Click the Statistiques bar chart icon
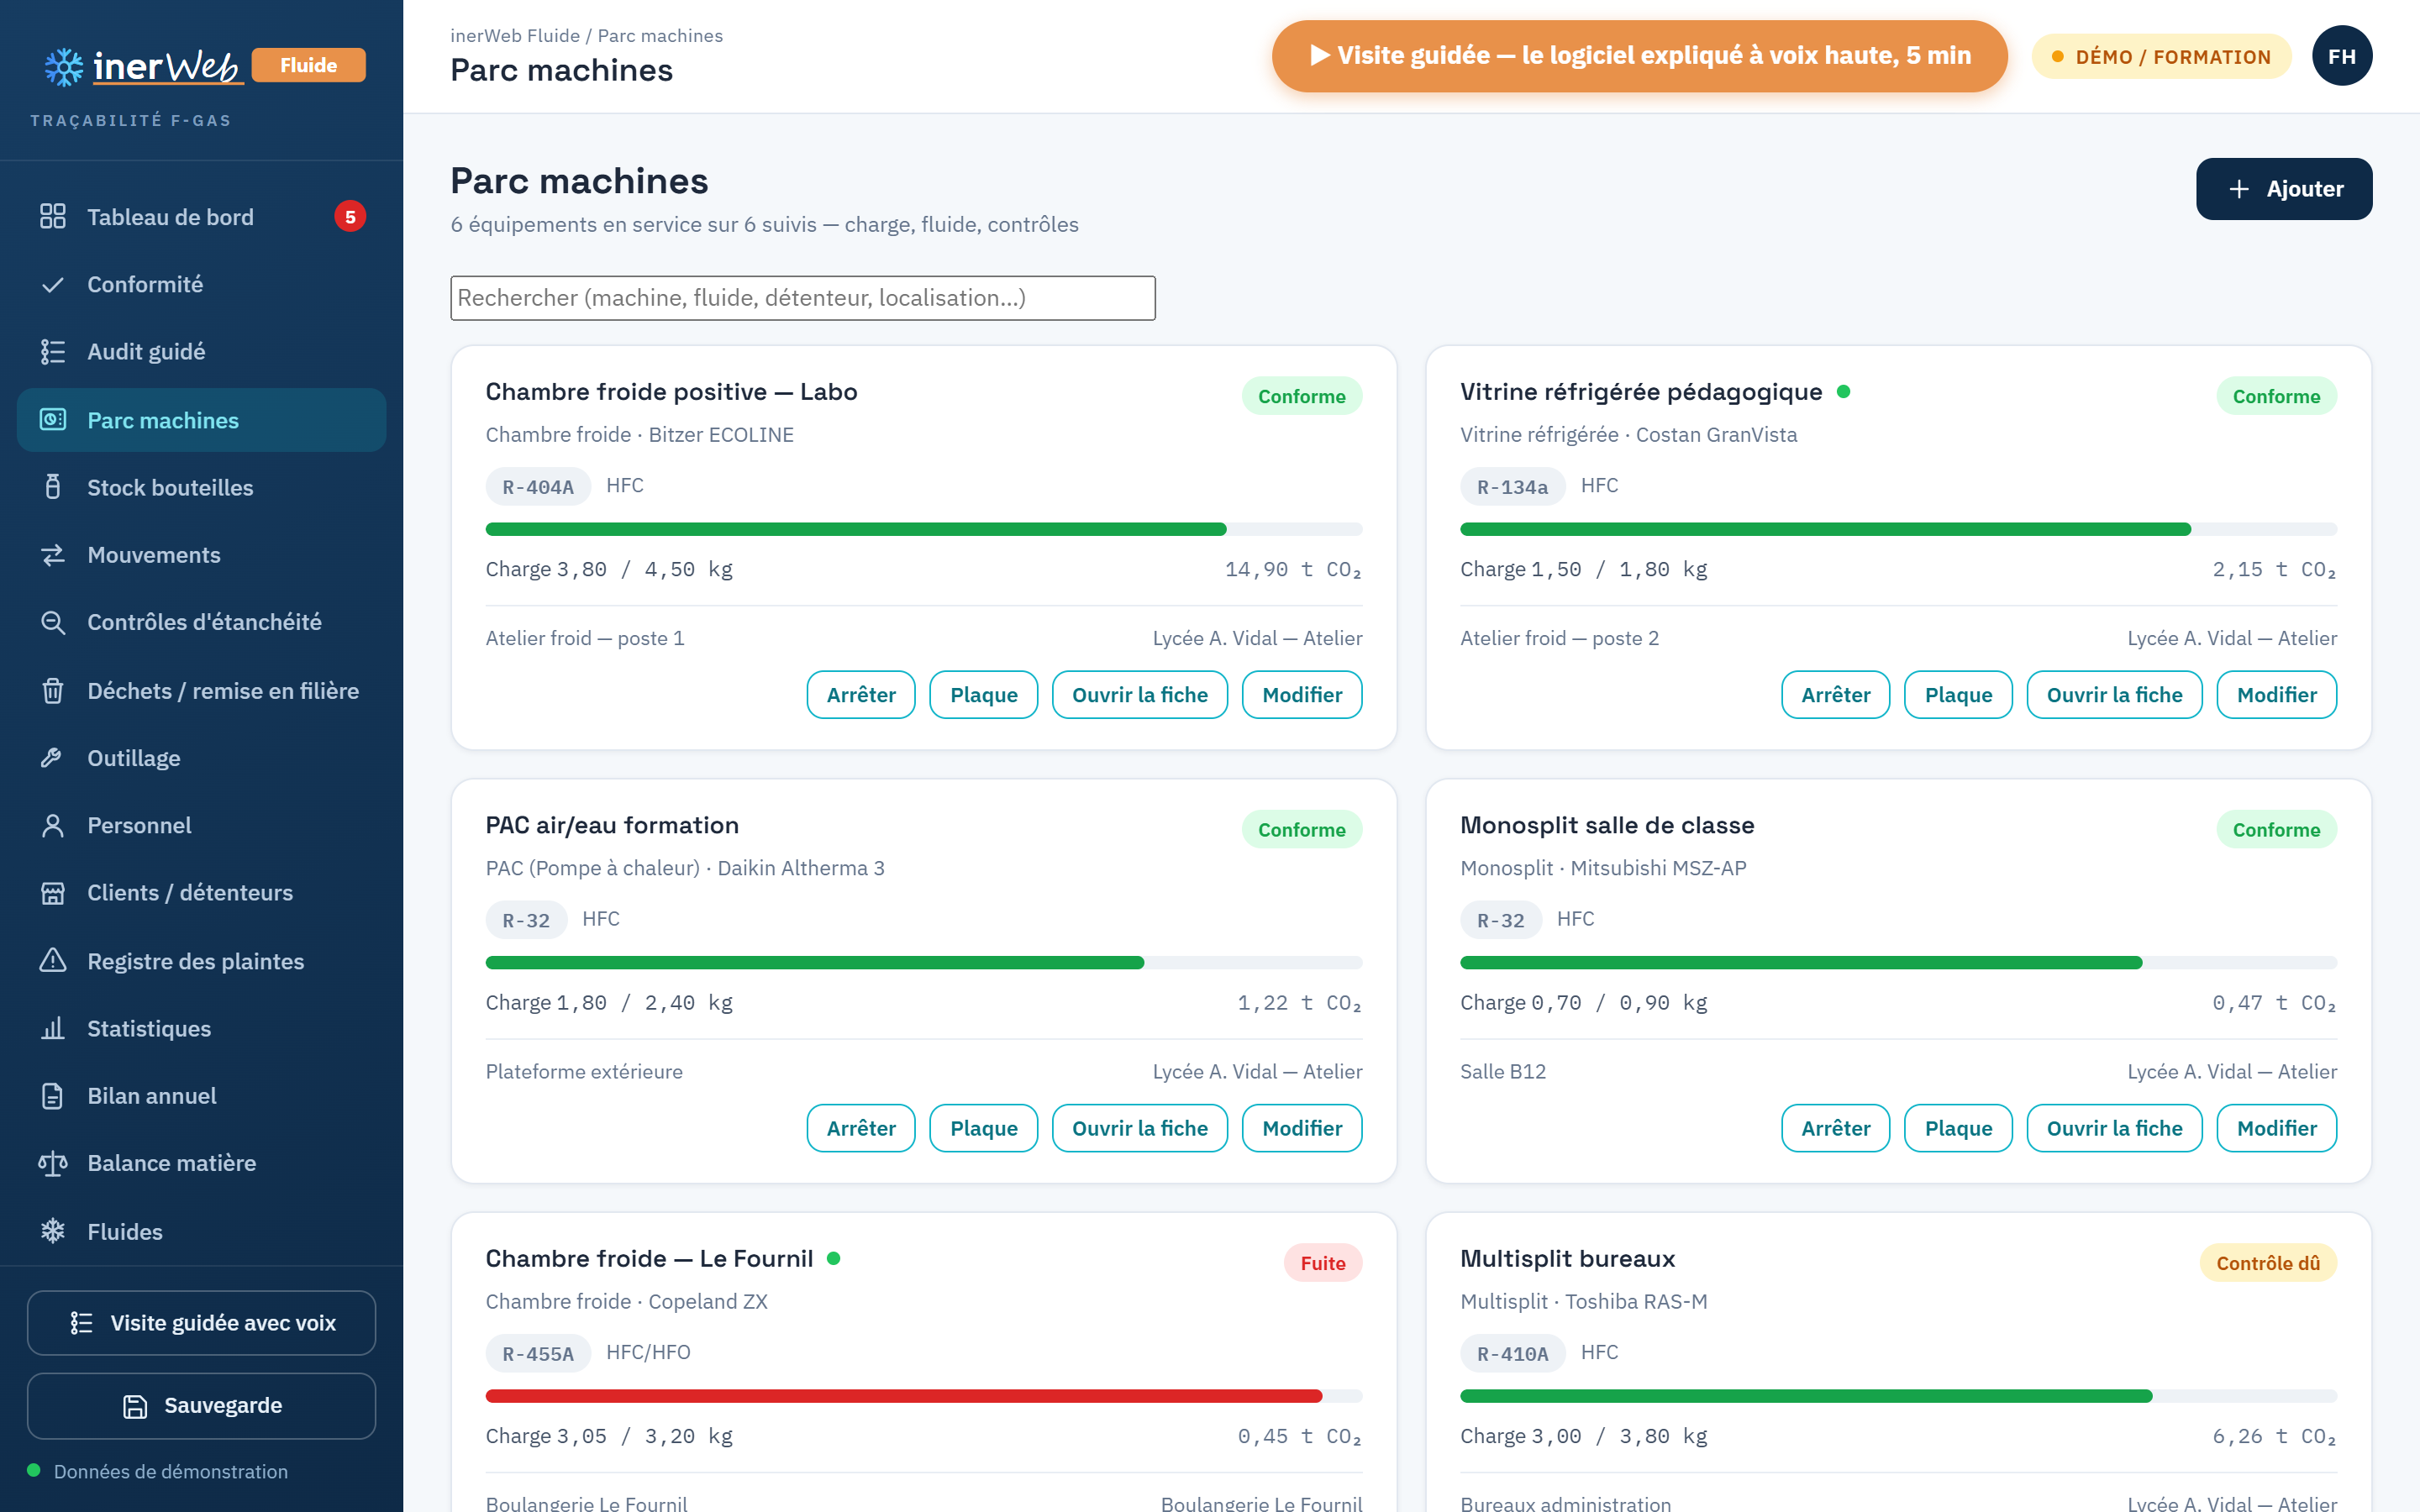 click(x=53, y=1028)
